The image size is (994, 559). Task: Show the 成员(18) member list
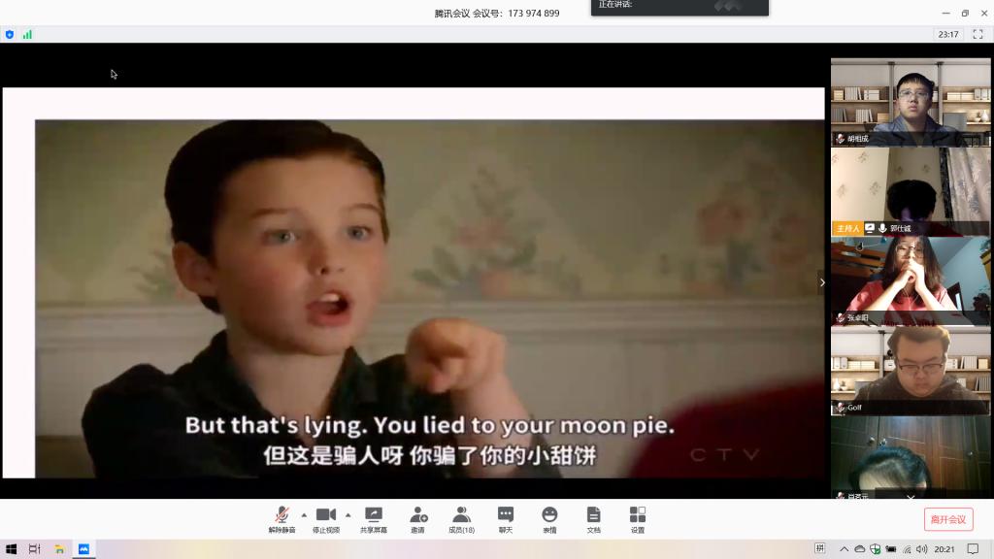pos(461,519)
